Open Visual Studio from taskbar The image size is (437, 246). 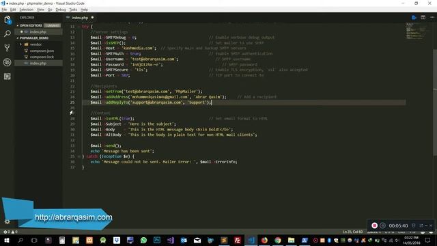(170, 240)
